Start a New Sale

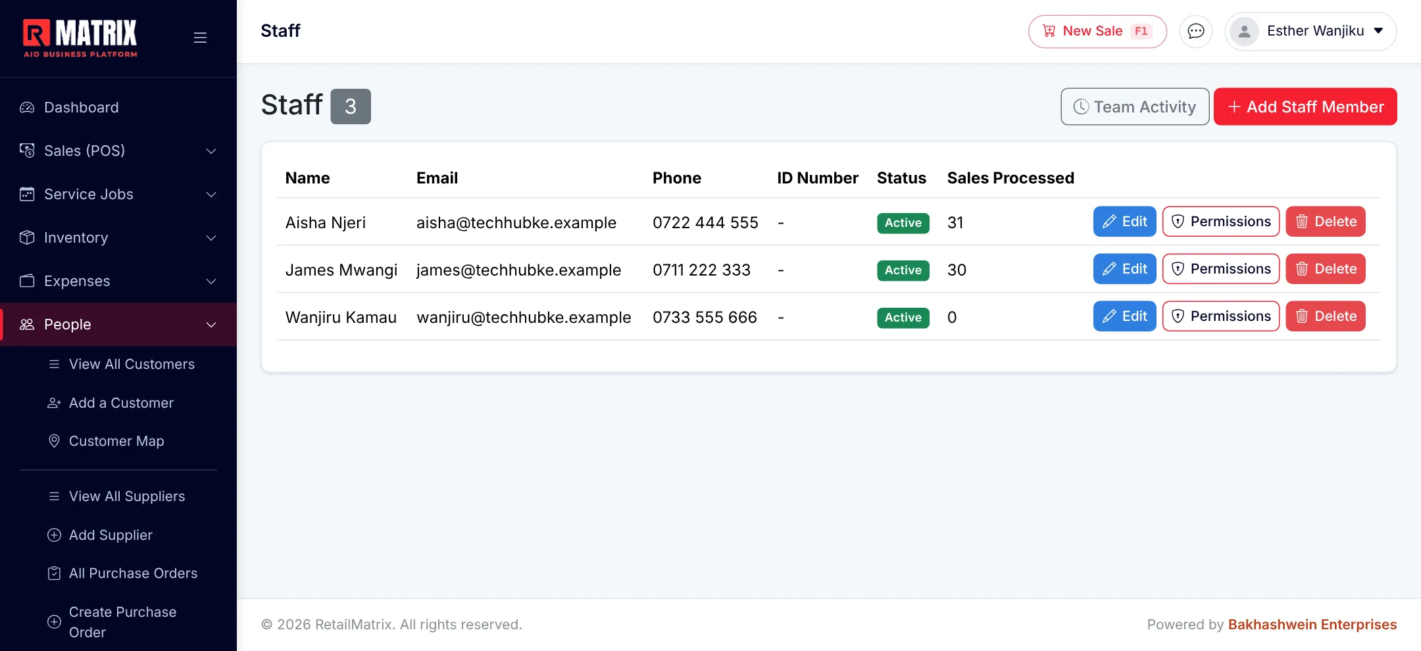tap(1097, 32)
